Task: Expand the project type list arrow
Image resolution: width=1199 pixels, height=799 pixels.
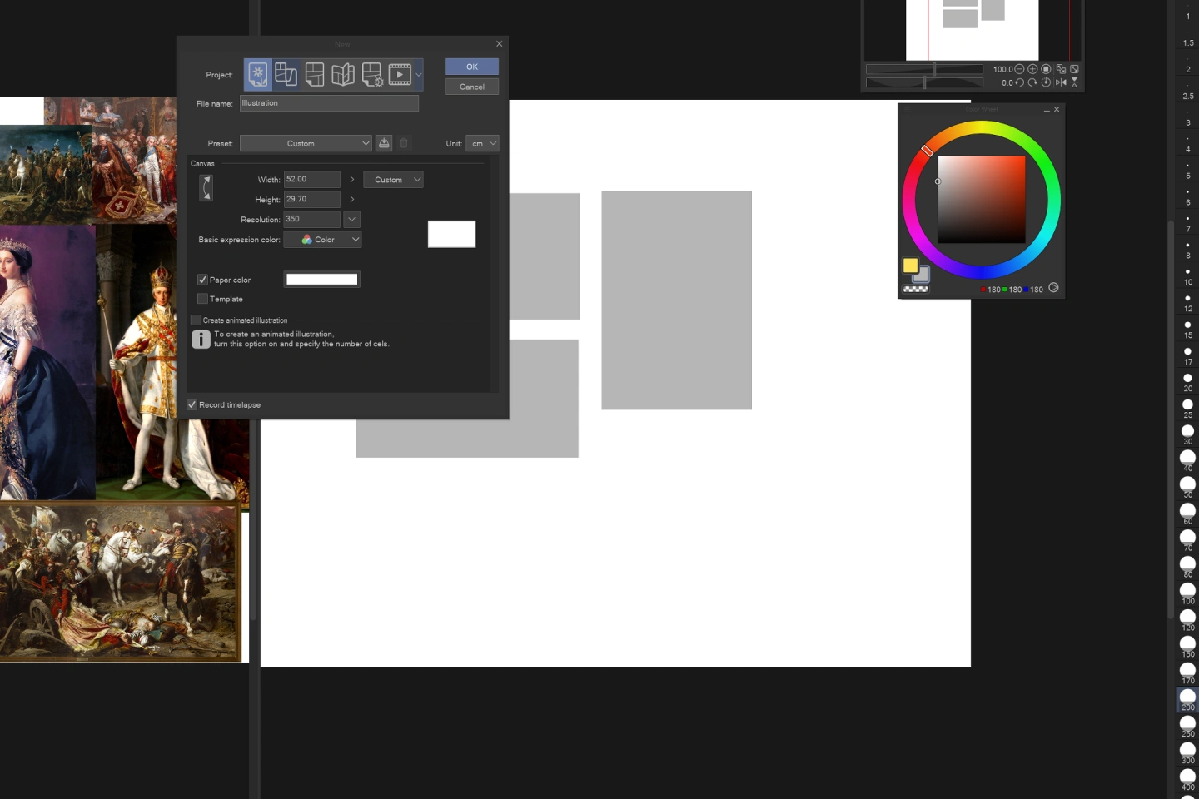Action: coord(419,74)
